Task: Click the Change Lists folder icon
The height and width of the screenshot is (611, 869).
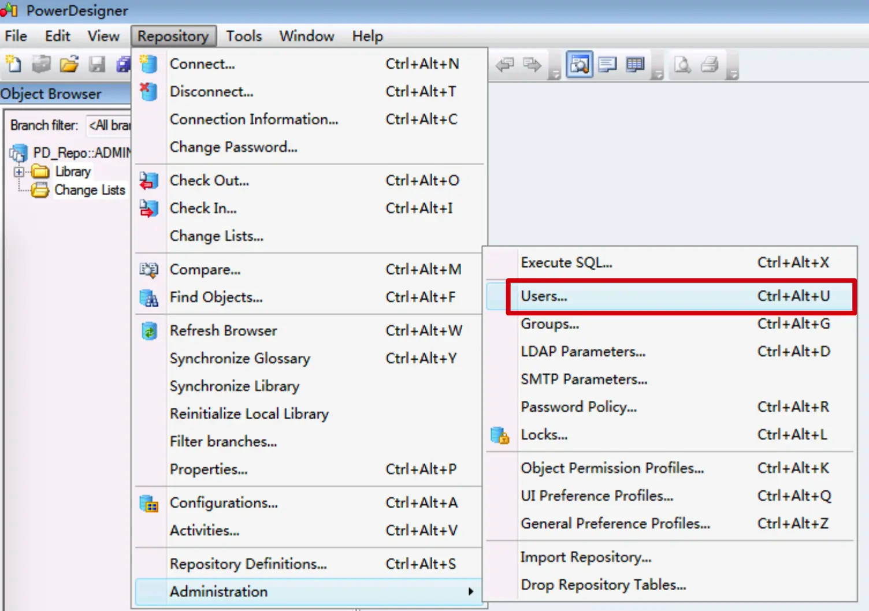Action: point(40,190)
